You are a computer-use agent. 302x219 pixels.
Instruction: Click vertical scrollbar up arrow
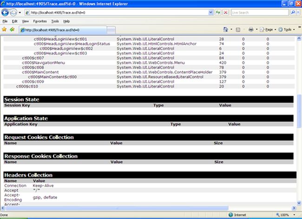click(x=299, y=39)
